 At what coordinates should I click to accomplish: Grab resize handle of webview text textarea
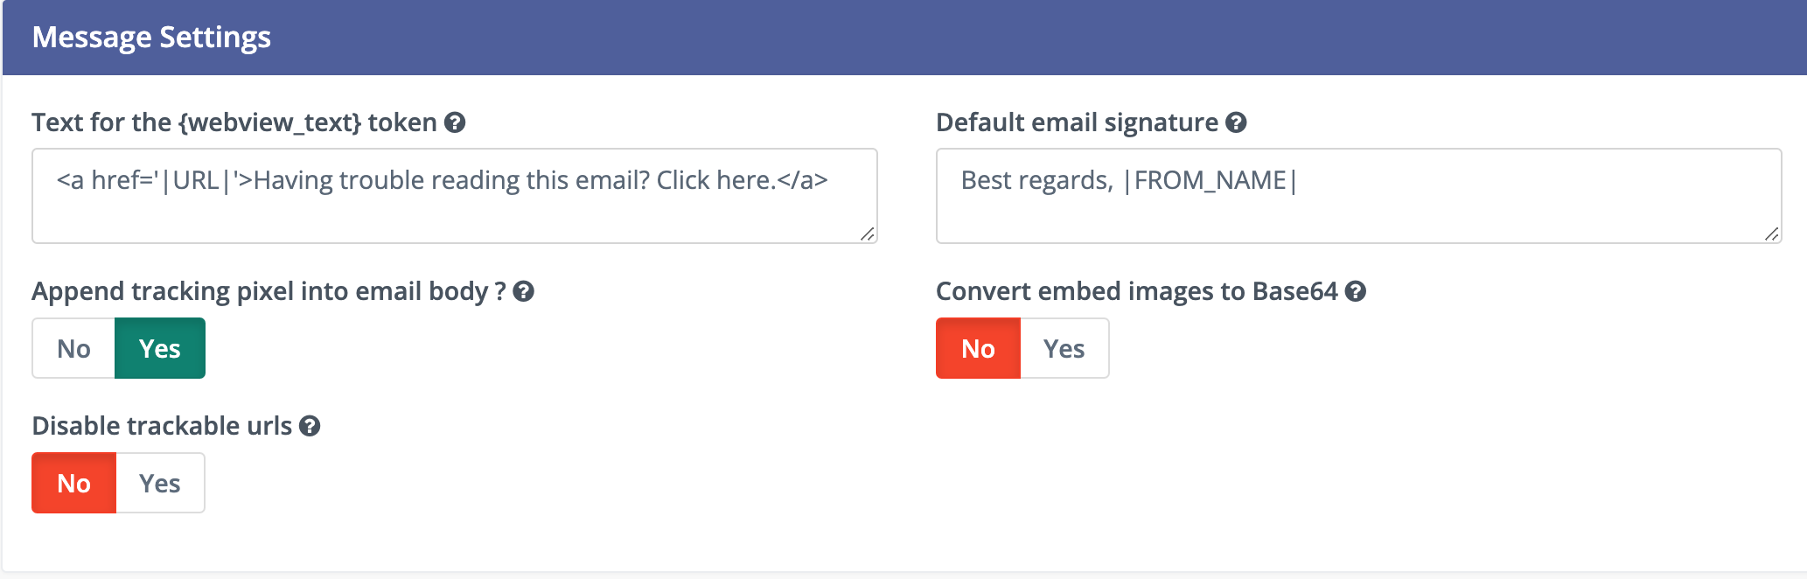point(867,234)
